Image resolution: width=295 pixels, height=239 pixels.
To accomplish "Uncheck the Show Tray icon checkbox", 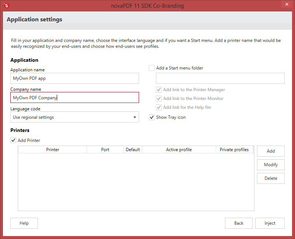I will tap(152, 117).
